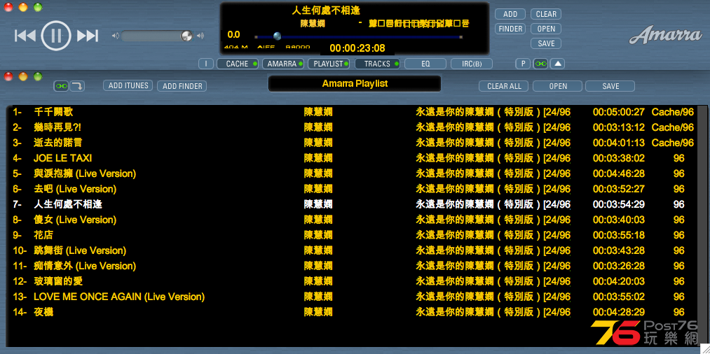Click SAVE in the player window
Screen dimensions: 710x354
[x=546, y=43]
